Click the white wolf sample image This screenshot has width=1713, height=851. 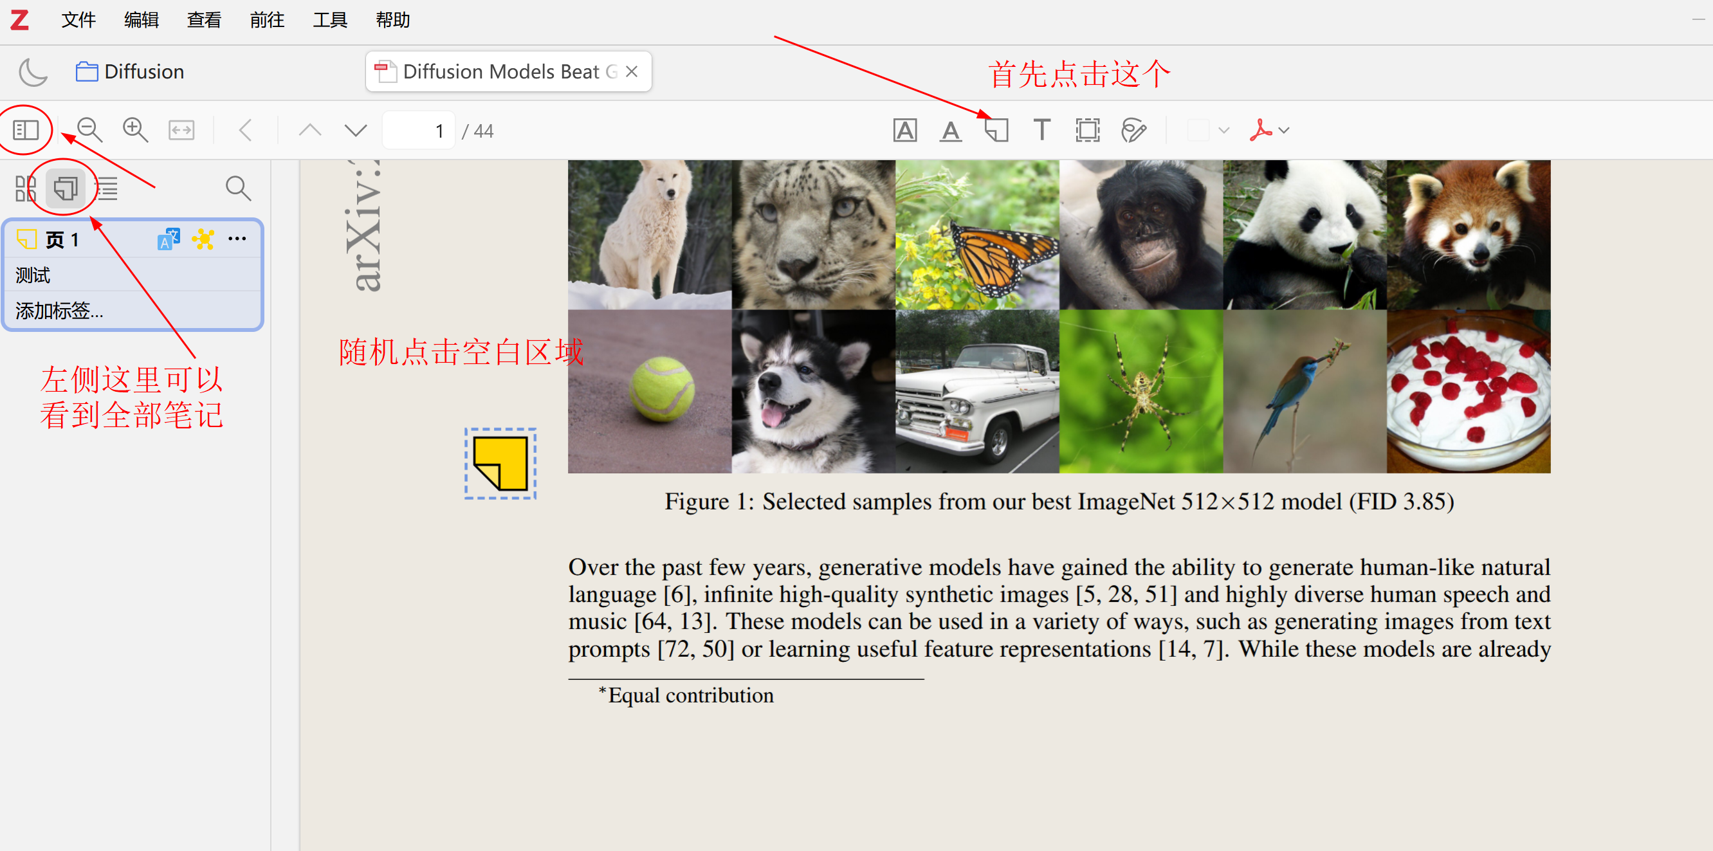(650, 235)
